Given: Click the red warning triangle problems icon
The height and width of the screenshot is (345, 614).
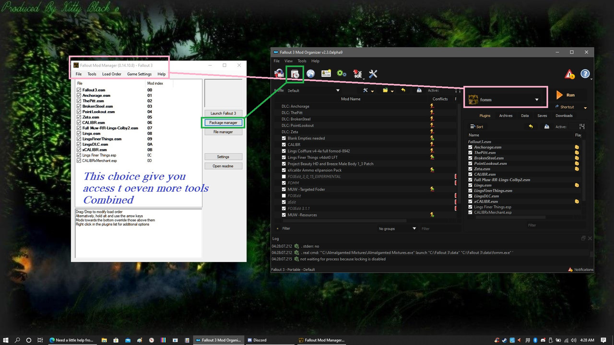Looking at the screenshot, I should (x=569, y=74).
